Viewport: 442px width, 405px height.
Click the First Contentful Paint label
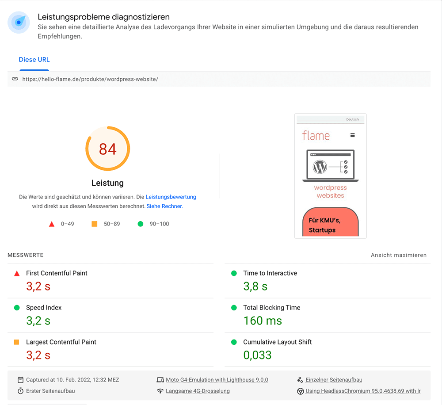point(57,273)
